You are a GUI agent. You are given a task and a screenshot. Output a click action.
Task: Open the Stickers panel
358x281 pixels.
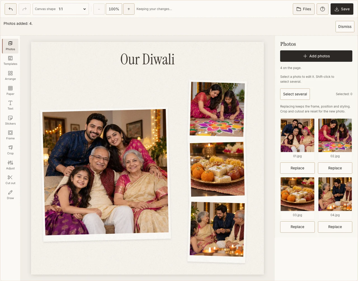click(x=10, y=121)
